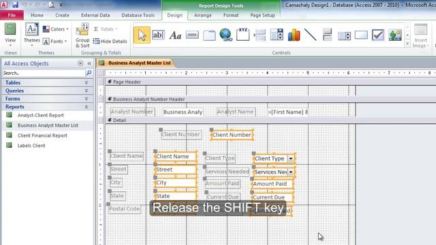
Task: Choose the Line control
Action: [x=311, y=35]
